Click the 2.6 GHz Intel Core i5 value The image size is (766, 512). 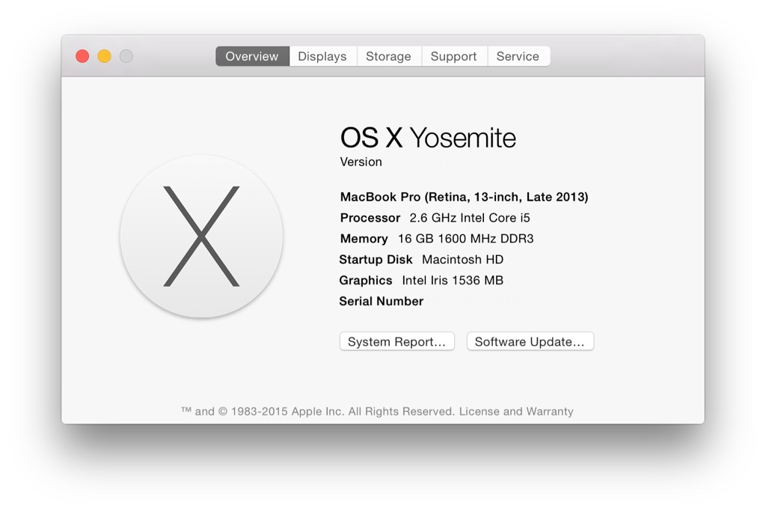click(x=470, y=218)
